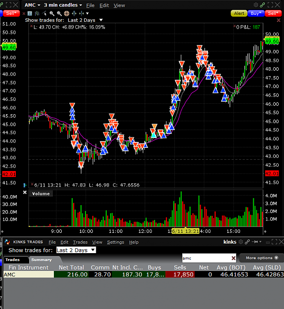The height and width of the screenshot is (309, 284).
Task: Sort by Avg (BOT) column header
Action: (x=231, y=267)
